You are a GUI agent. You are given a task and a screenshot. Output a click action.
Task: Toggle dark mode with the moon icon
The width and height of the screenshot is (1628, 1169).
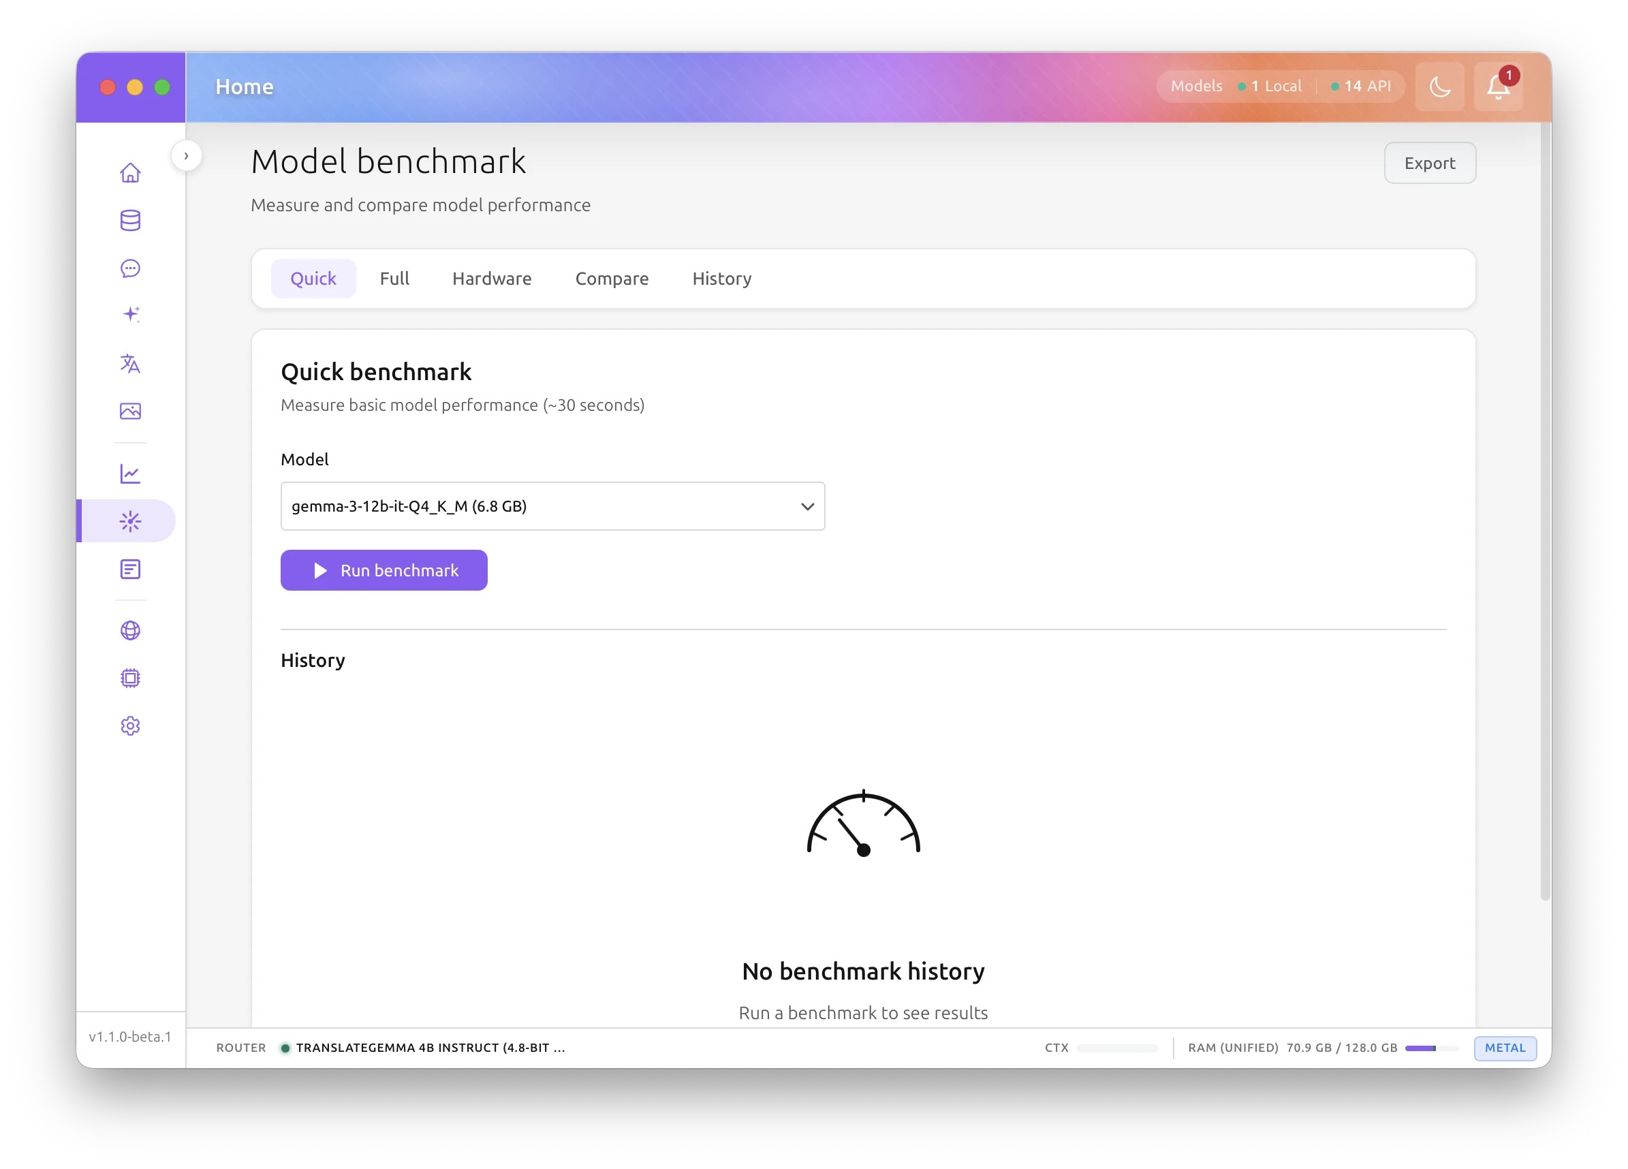tap(1439, 86)
